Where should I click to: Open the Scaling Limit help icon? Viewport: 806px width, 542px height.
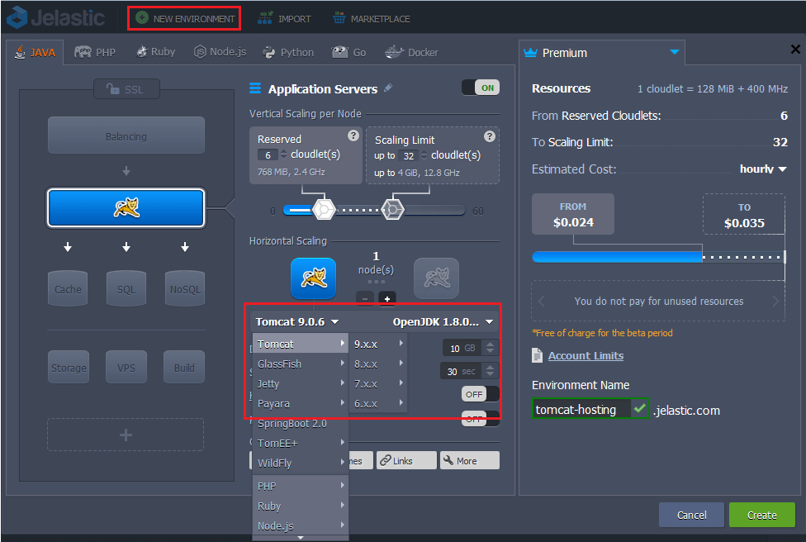(x=490, y=136)
